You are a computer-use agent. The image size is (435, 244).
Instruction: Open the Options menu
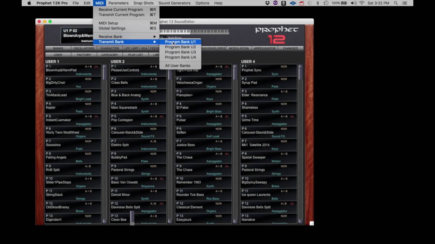[x=202, y=3]
